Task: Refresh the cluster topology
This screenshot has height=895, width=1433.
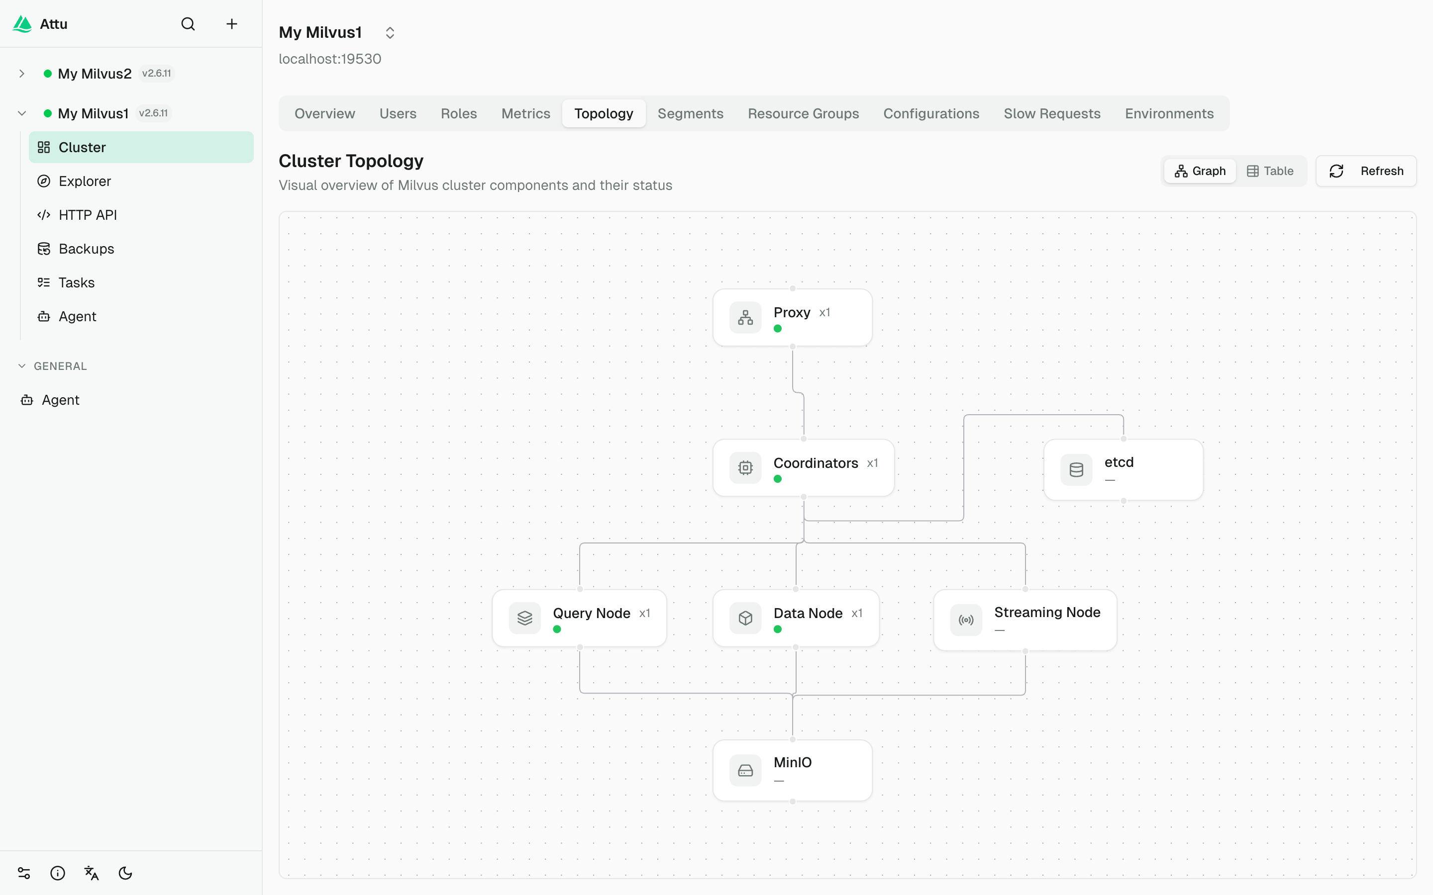Action: tap(1366, 171)
